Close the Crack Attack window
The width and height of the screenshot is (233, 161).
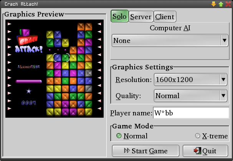(228, 4)
